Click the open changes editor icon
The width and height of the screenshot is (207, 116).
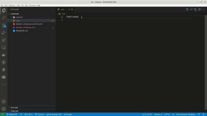pos(191,9)
